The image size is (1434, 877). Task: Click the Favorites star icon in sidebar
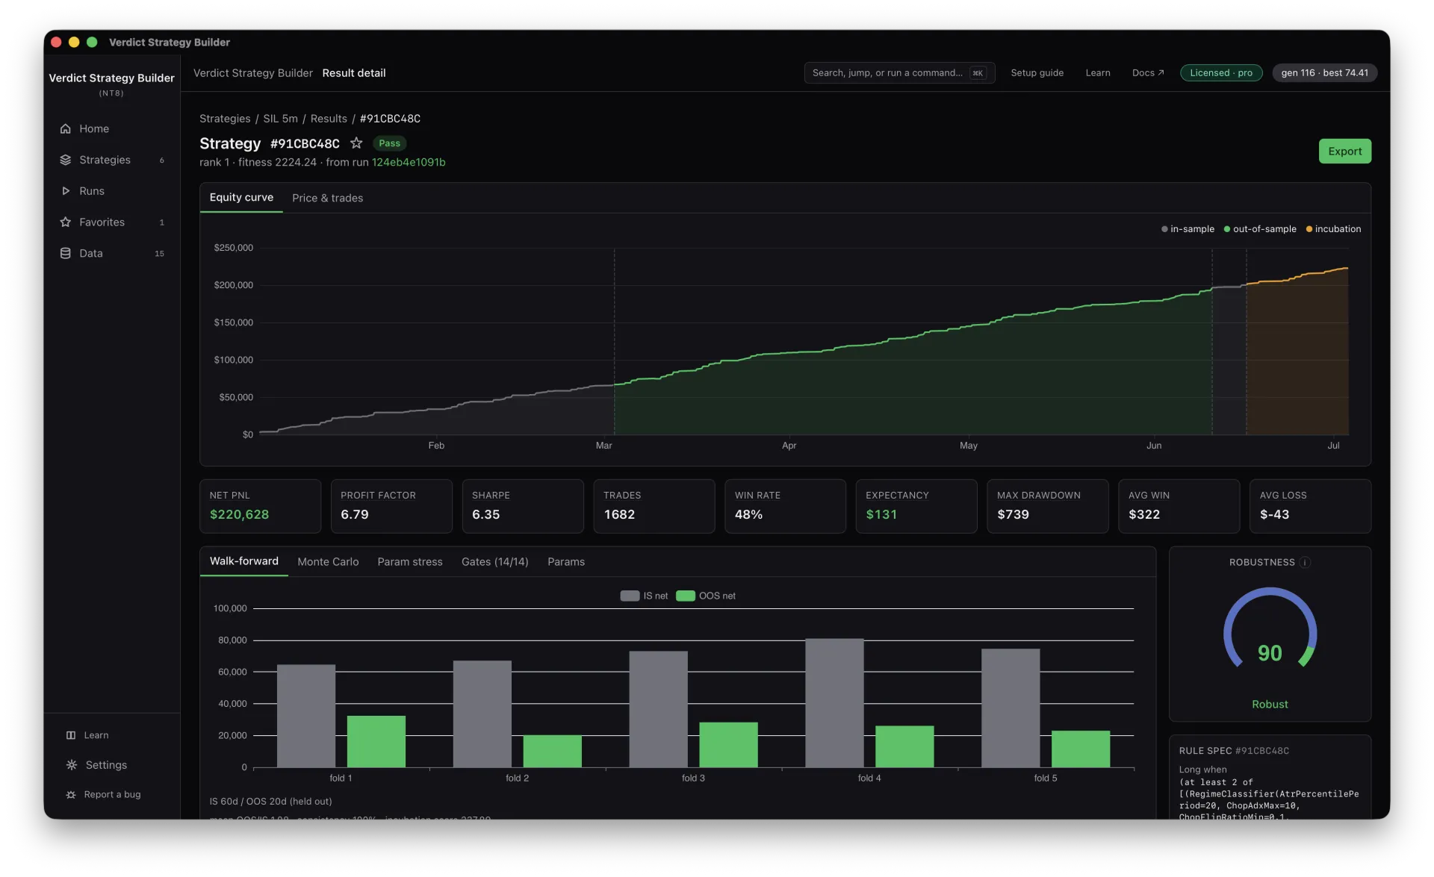click(x=66, y=222)
